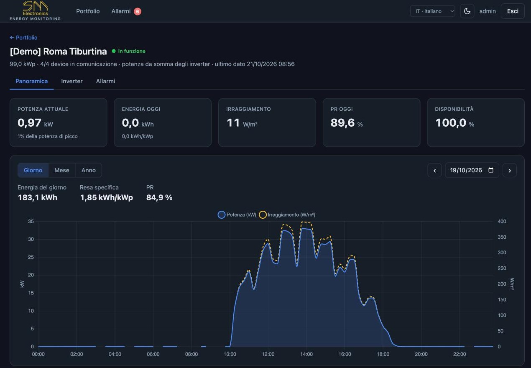Viewport: 531px width, 368px height.
Task: Open calendar picker icon in date field
Action: pyautogui.click(x=491, y=170)
